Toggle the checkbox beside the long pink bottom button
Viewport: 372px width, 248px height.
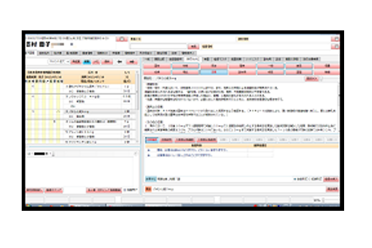125,190
